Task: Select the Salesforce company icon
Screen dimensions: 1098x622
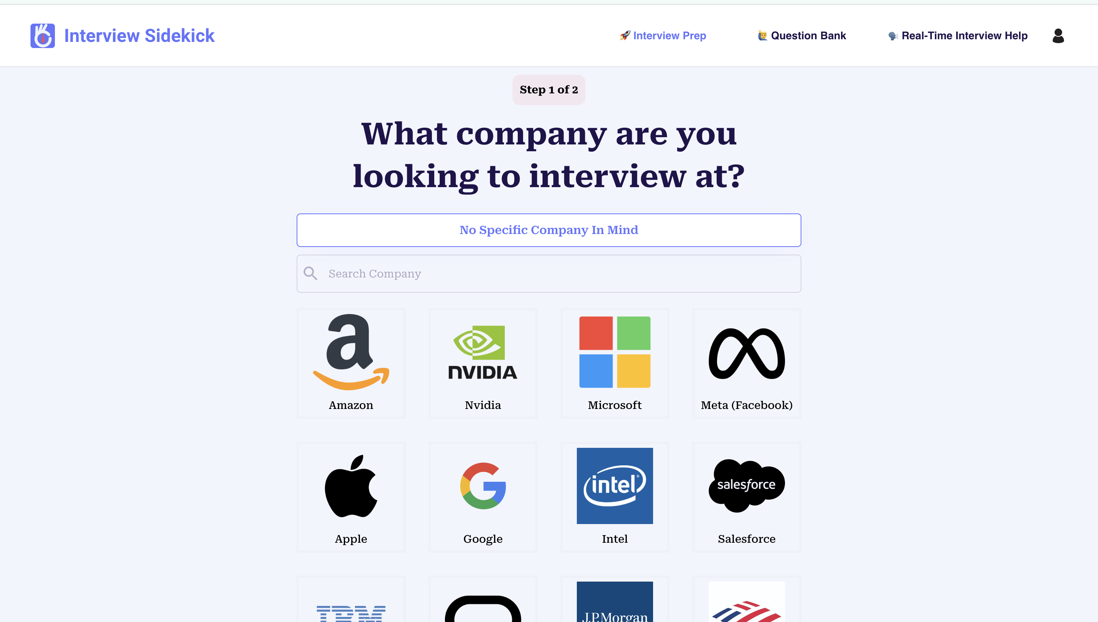Action: tap(746, 486)
